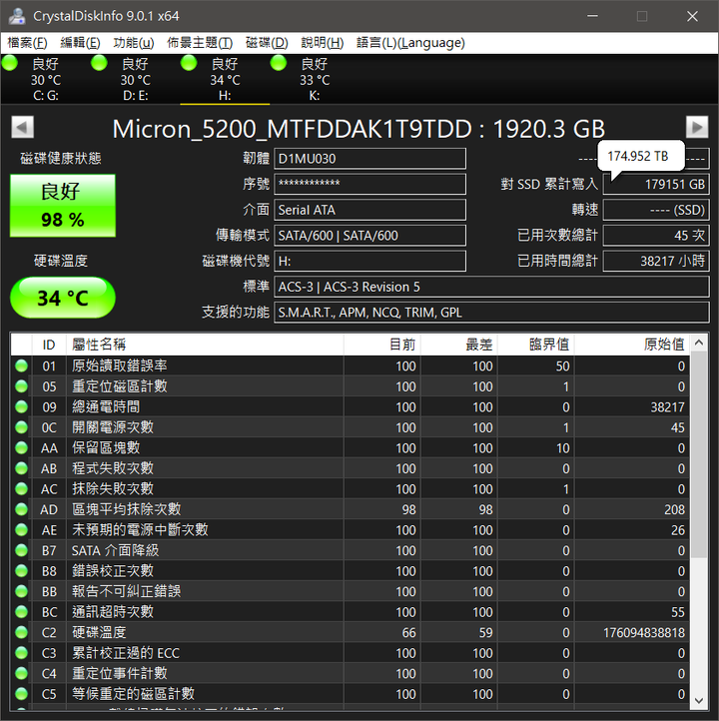This screenshot has width=719, height=721.
Task: Click the 45 次 power on count value
Action: [x=656, y=236]
